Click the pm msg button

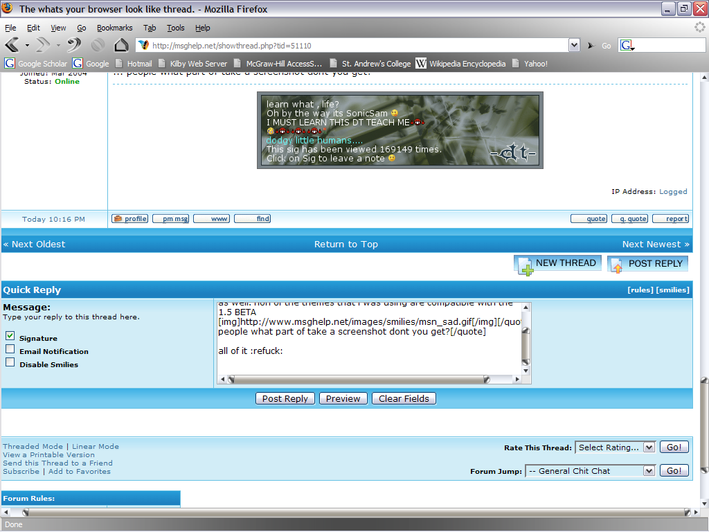tap(170, 219)
